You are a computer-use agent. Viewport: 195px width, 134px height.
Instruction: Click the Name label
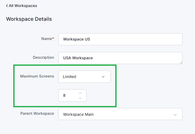48,39
